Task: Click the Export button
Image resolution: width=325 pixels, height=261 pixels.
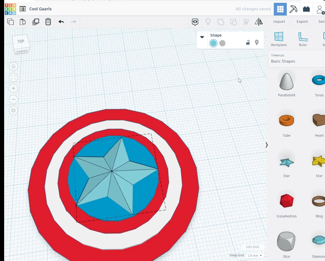Action: (302, 21)
